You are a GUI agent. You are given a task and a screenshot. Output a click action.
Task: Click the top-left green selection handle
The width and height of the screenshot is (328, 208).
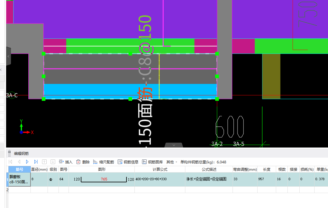[44, 54]
